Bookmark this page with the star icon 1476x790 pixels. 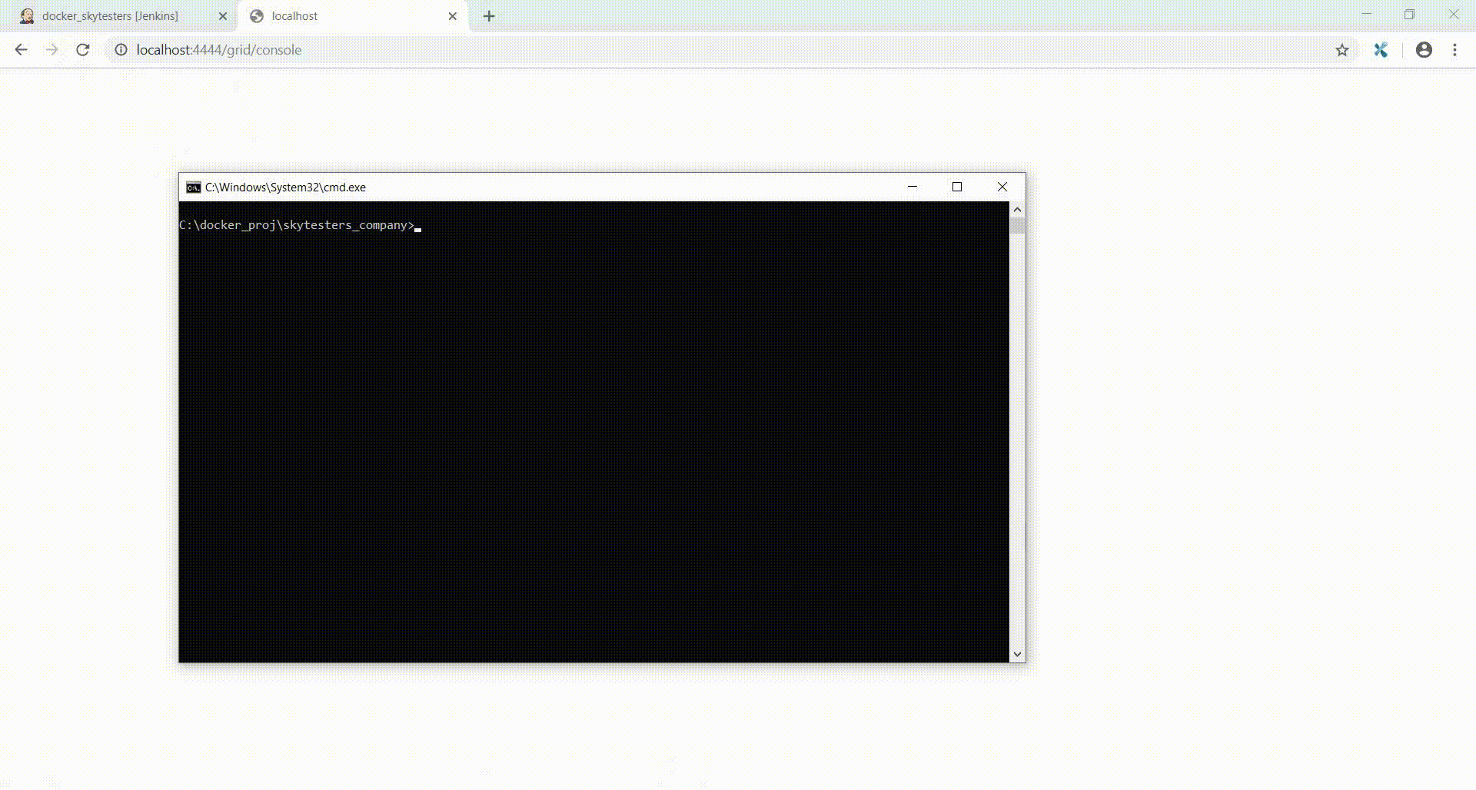click(x=1342, y=50)
